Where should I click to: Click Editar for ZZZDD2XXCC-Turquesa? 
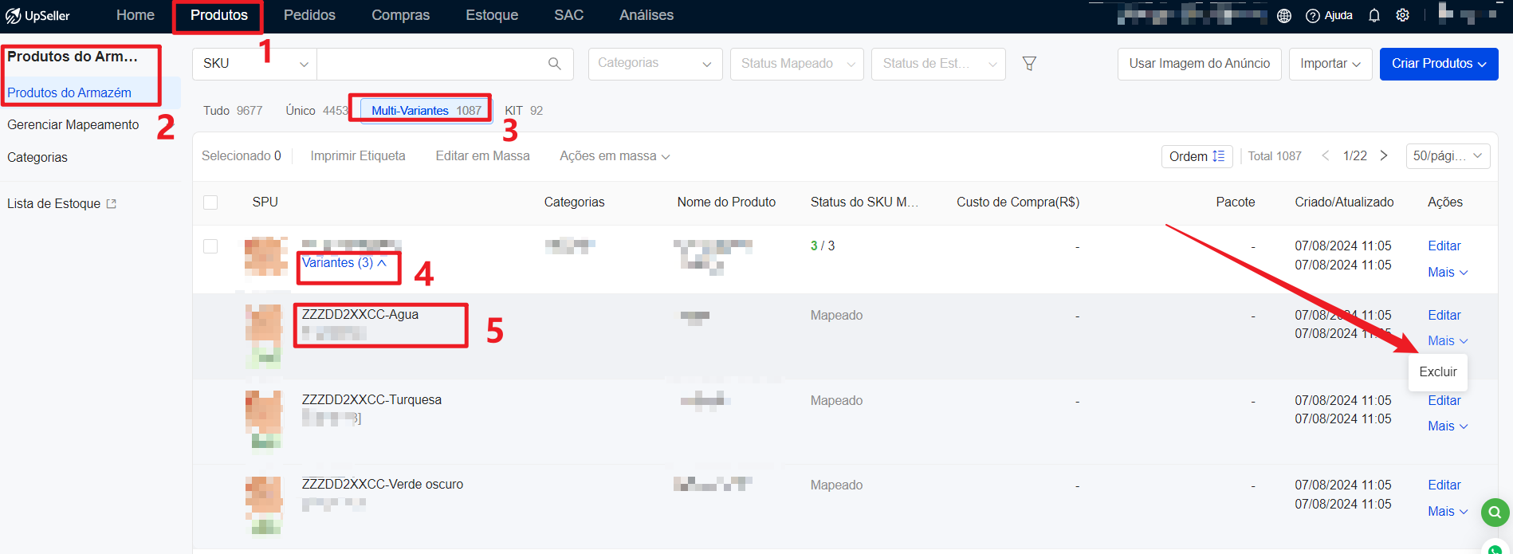(x=1444, y=401)
